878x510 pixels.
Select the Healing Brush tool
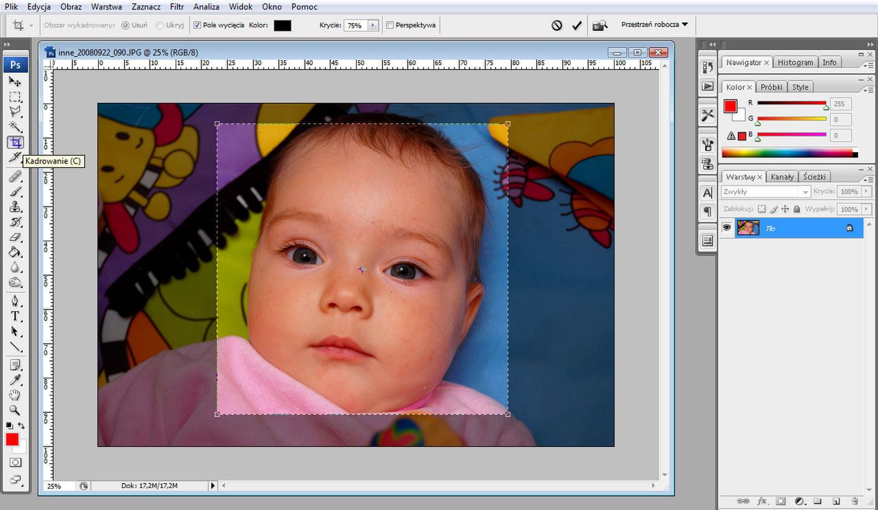[x=15, y=177]
